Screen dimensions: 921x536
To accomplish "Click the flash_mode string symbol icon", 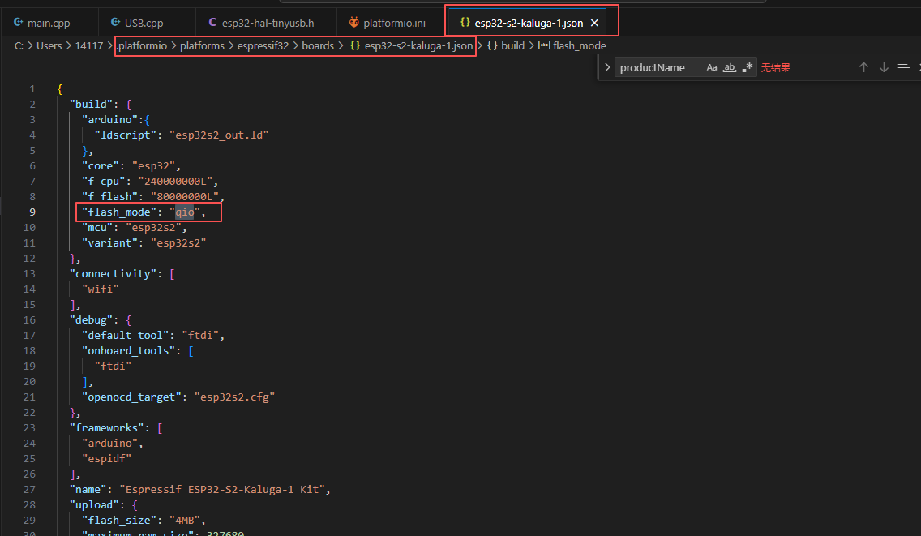I will pos(545,45).
